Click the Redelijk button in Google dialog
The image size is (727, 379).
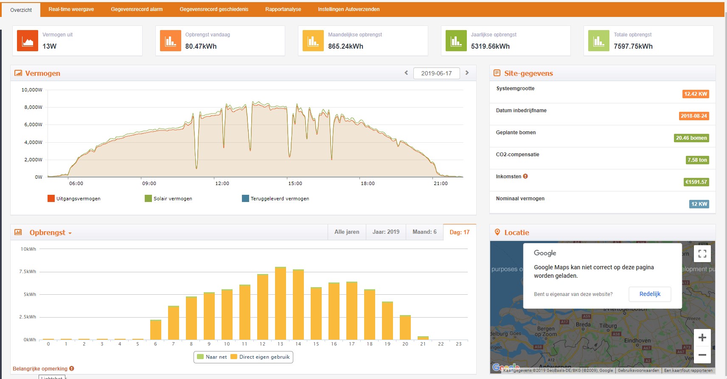[650, 294]
